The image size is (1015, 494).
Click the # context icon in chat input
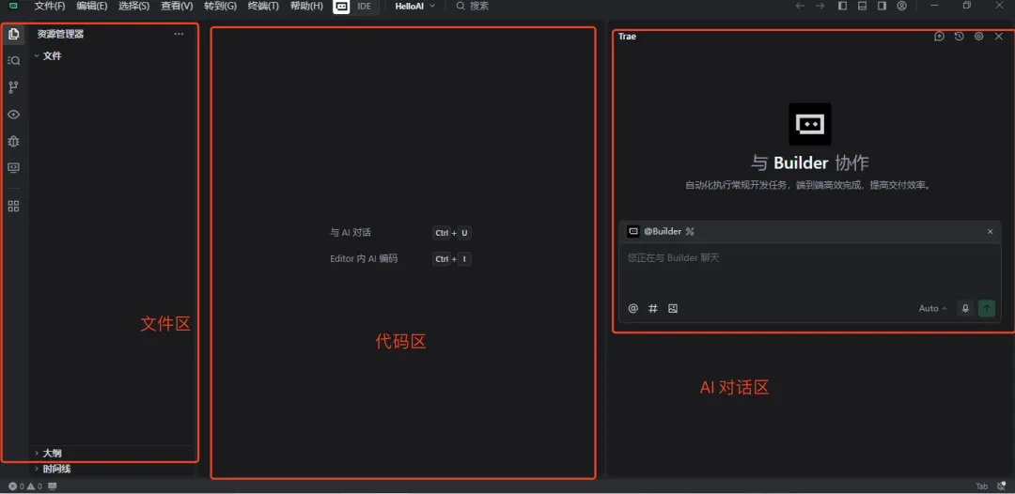pyautogui.click(x=653, y=308)
